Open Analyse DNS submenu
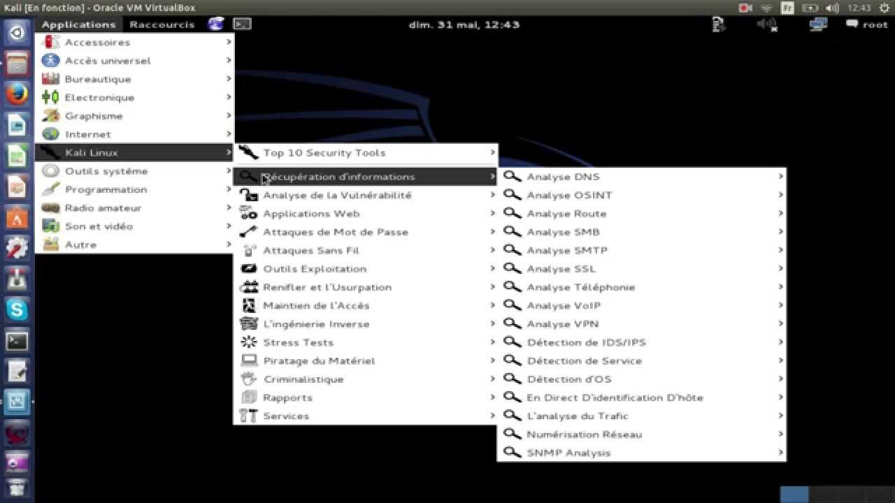Viewport: 895px width, 503px height. pos(642,177)
